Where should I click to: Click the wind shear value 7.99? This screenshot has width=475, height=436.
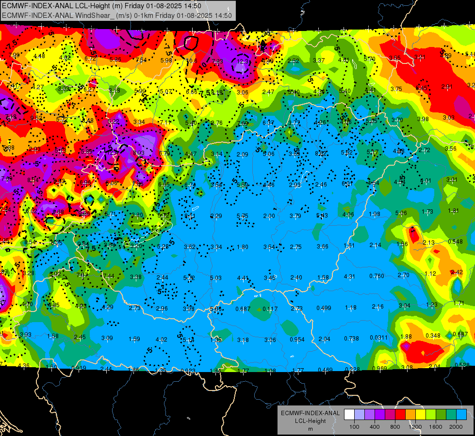click(x=14, y=55)
